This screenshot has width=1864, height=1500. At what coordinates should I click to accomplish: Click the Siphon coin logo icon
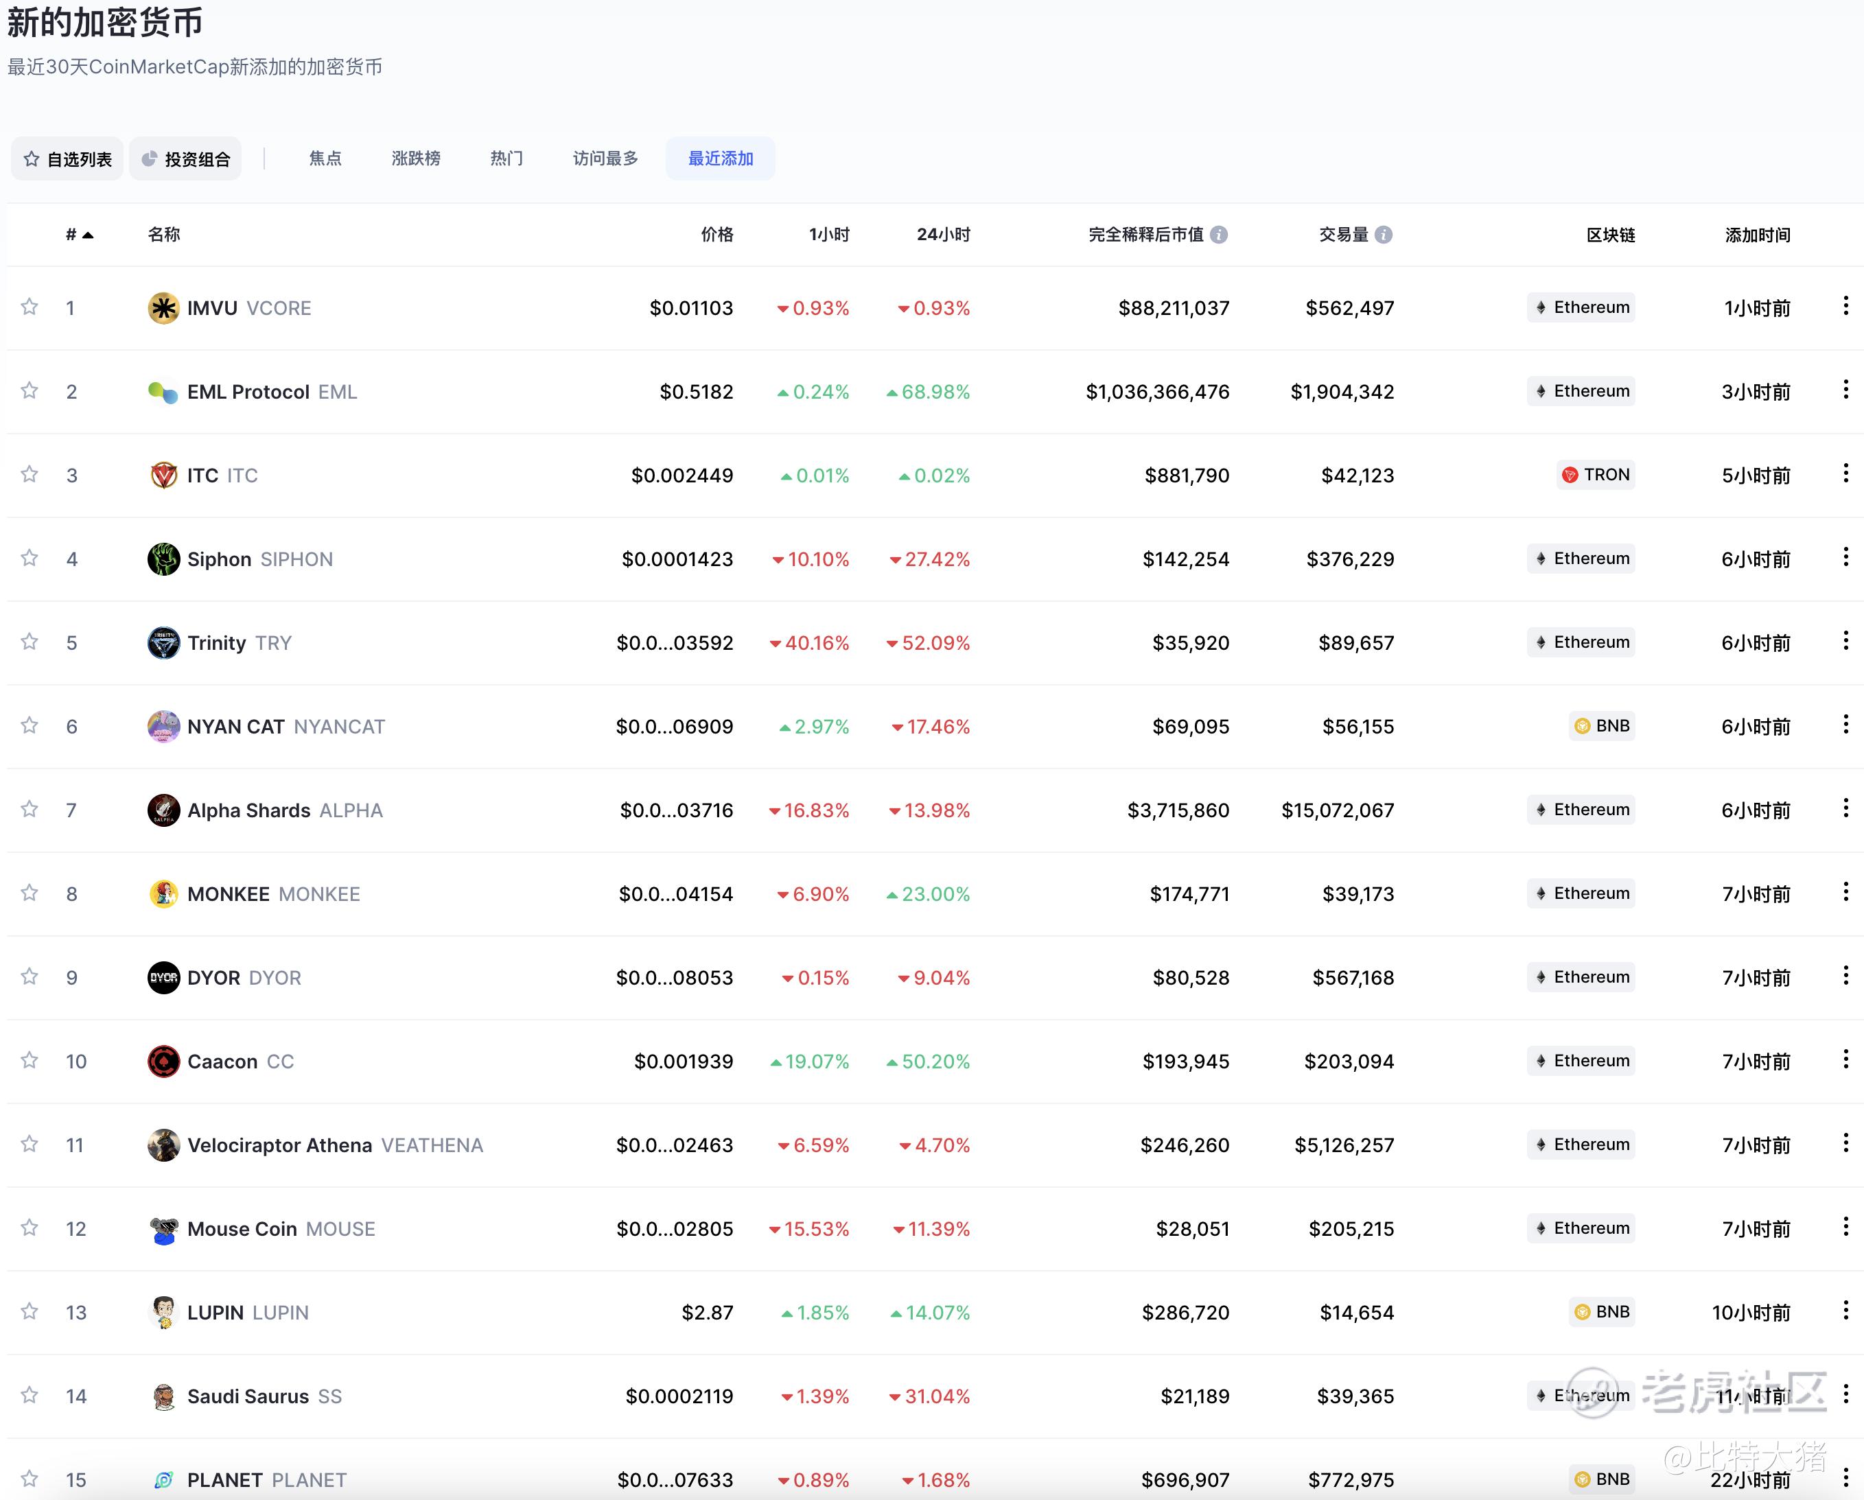tap(163, 559)
